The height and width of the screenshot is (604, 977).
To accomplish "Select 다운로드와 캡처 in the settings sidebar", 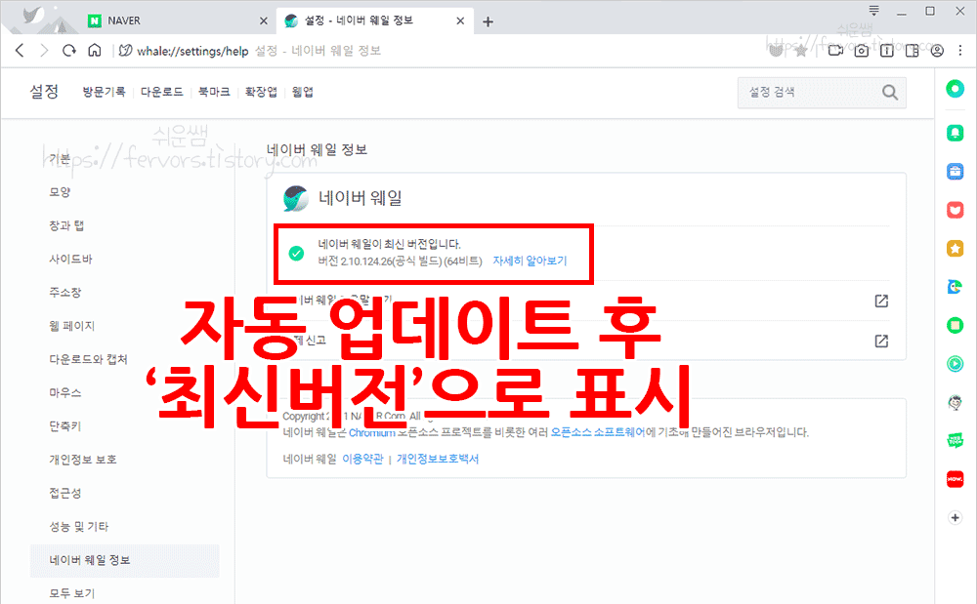I will 89,359.
